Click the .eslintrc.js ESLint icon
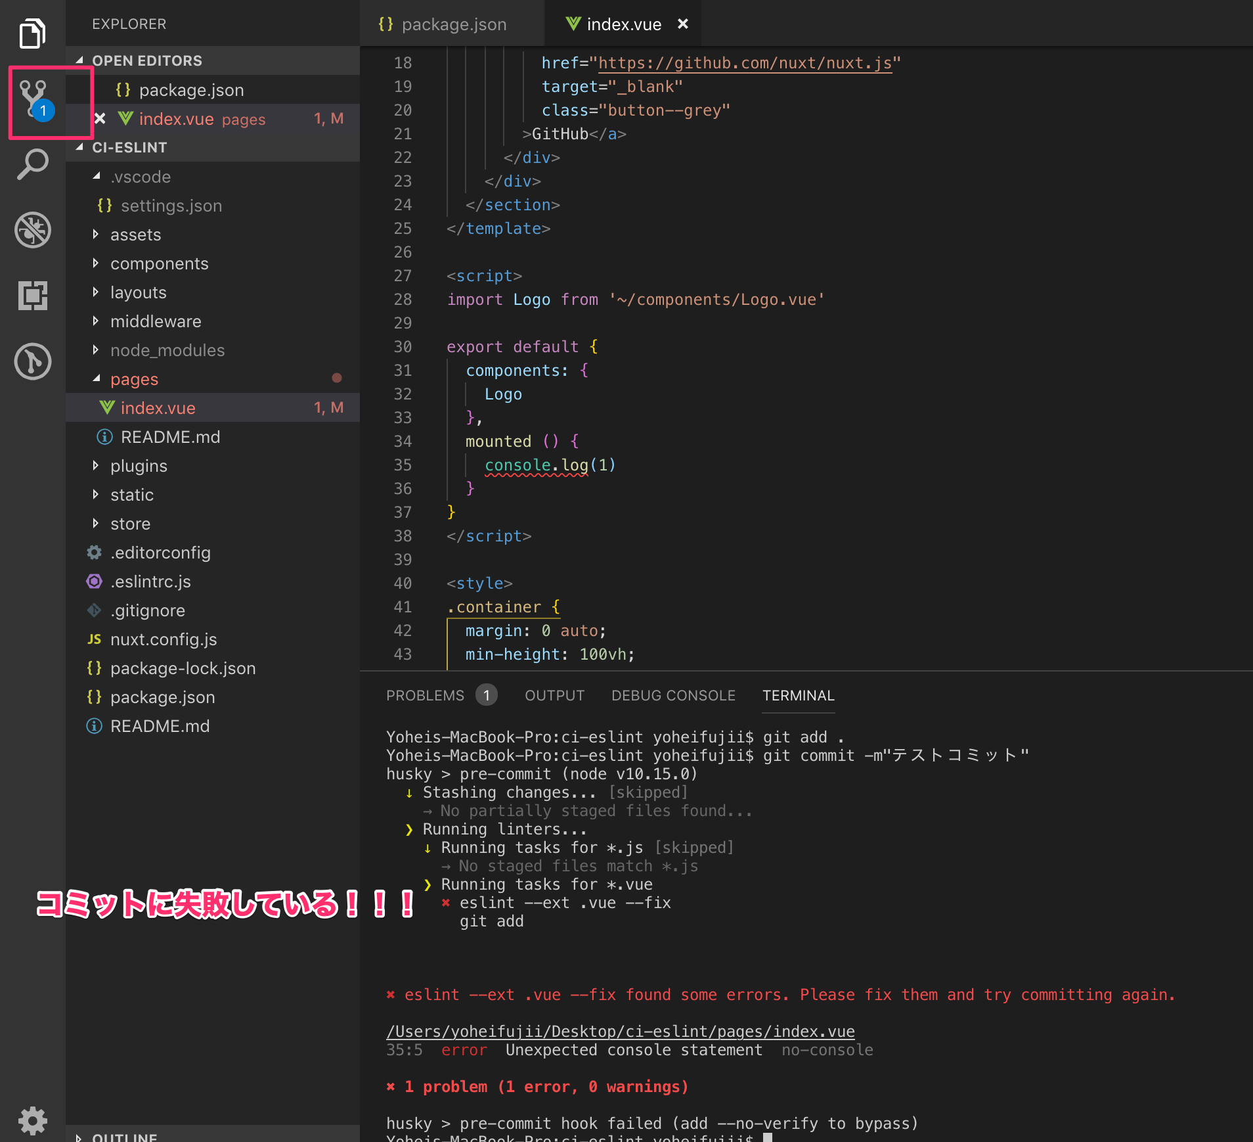1253x1142 pixels. click(95, 582)
